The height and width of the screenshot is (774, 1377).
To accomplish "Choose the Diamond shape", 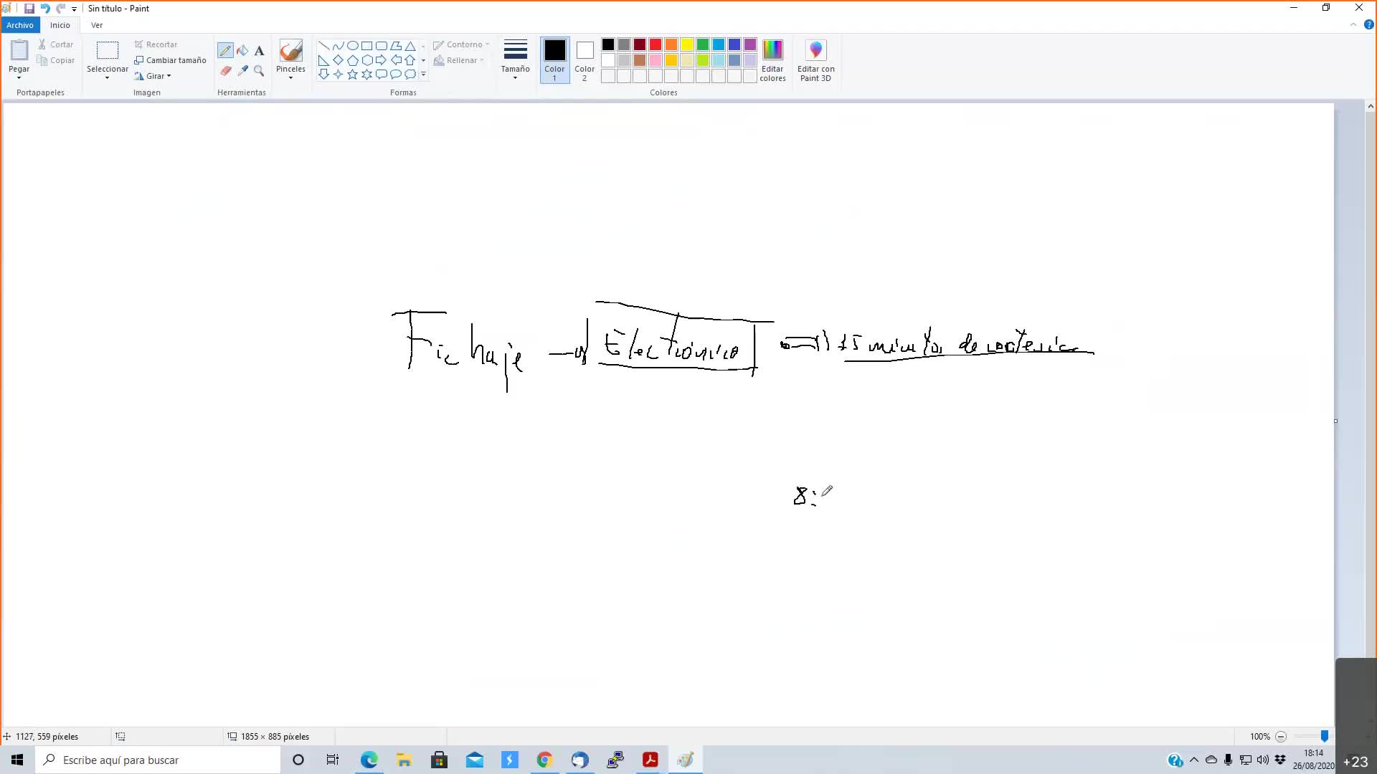I will coord(338,60).
